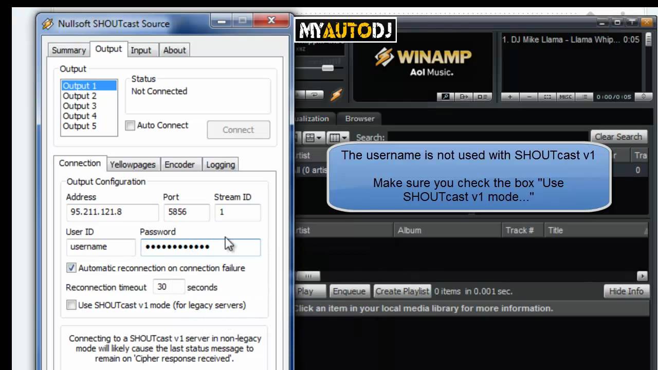658x370 pixels.
Task: Click the Winamp T-shaped window button
Action: 631,22
